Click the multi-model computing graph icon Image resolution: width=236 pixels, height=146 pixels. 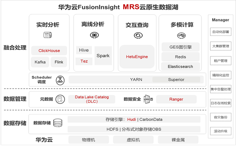(181, 36)
